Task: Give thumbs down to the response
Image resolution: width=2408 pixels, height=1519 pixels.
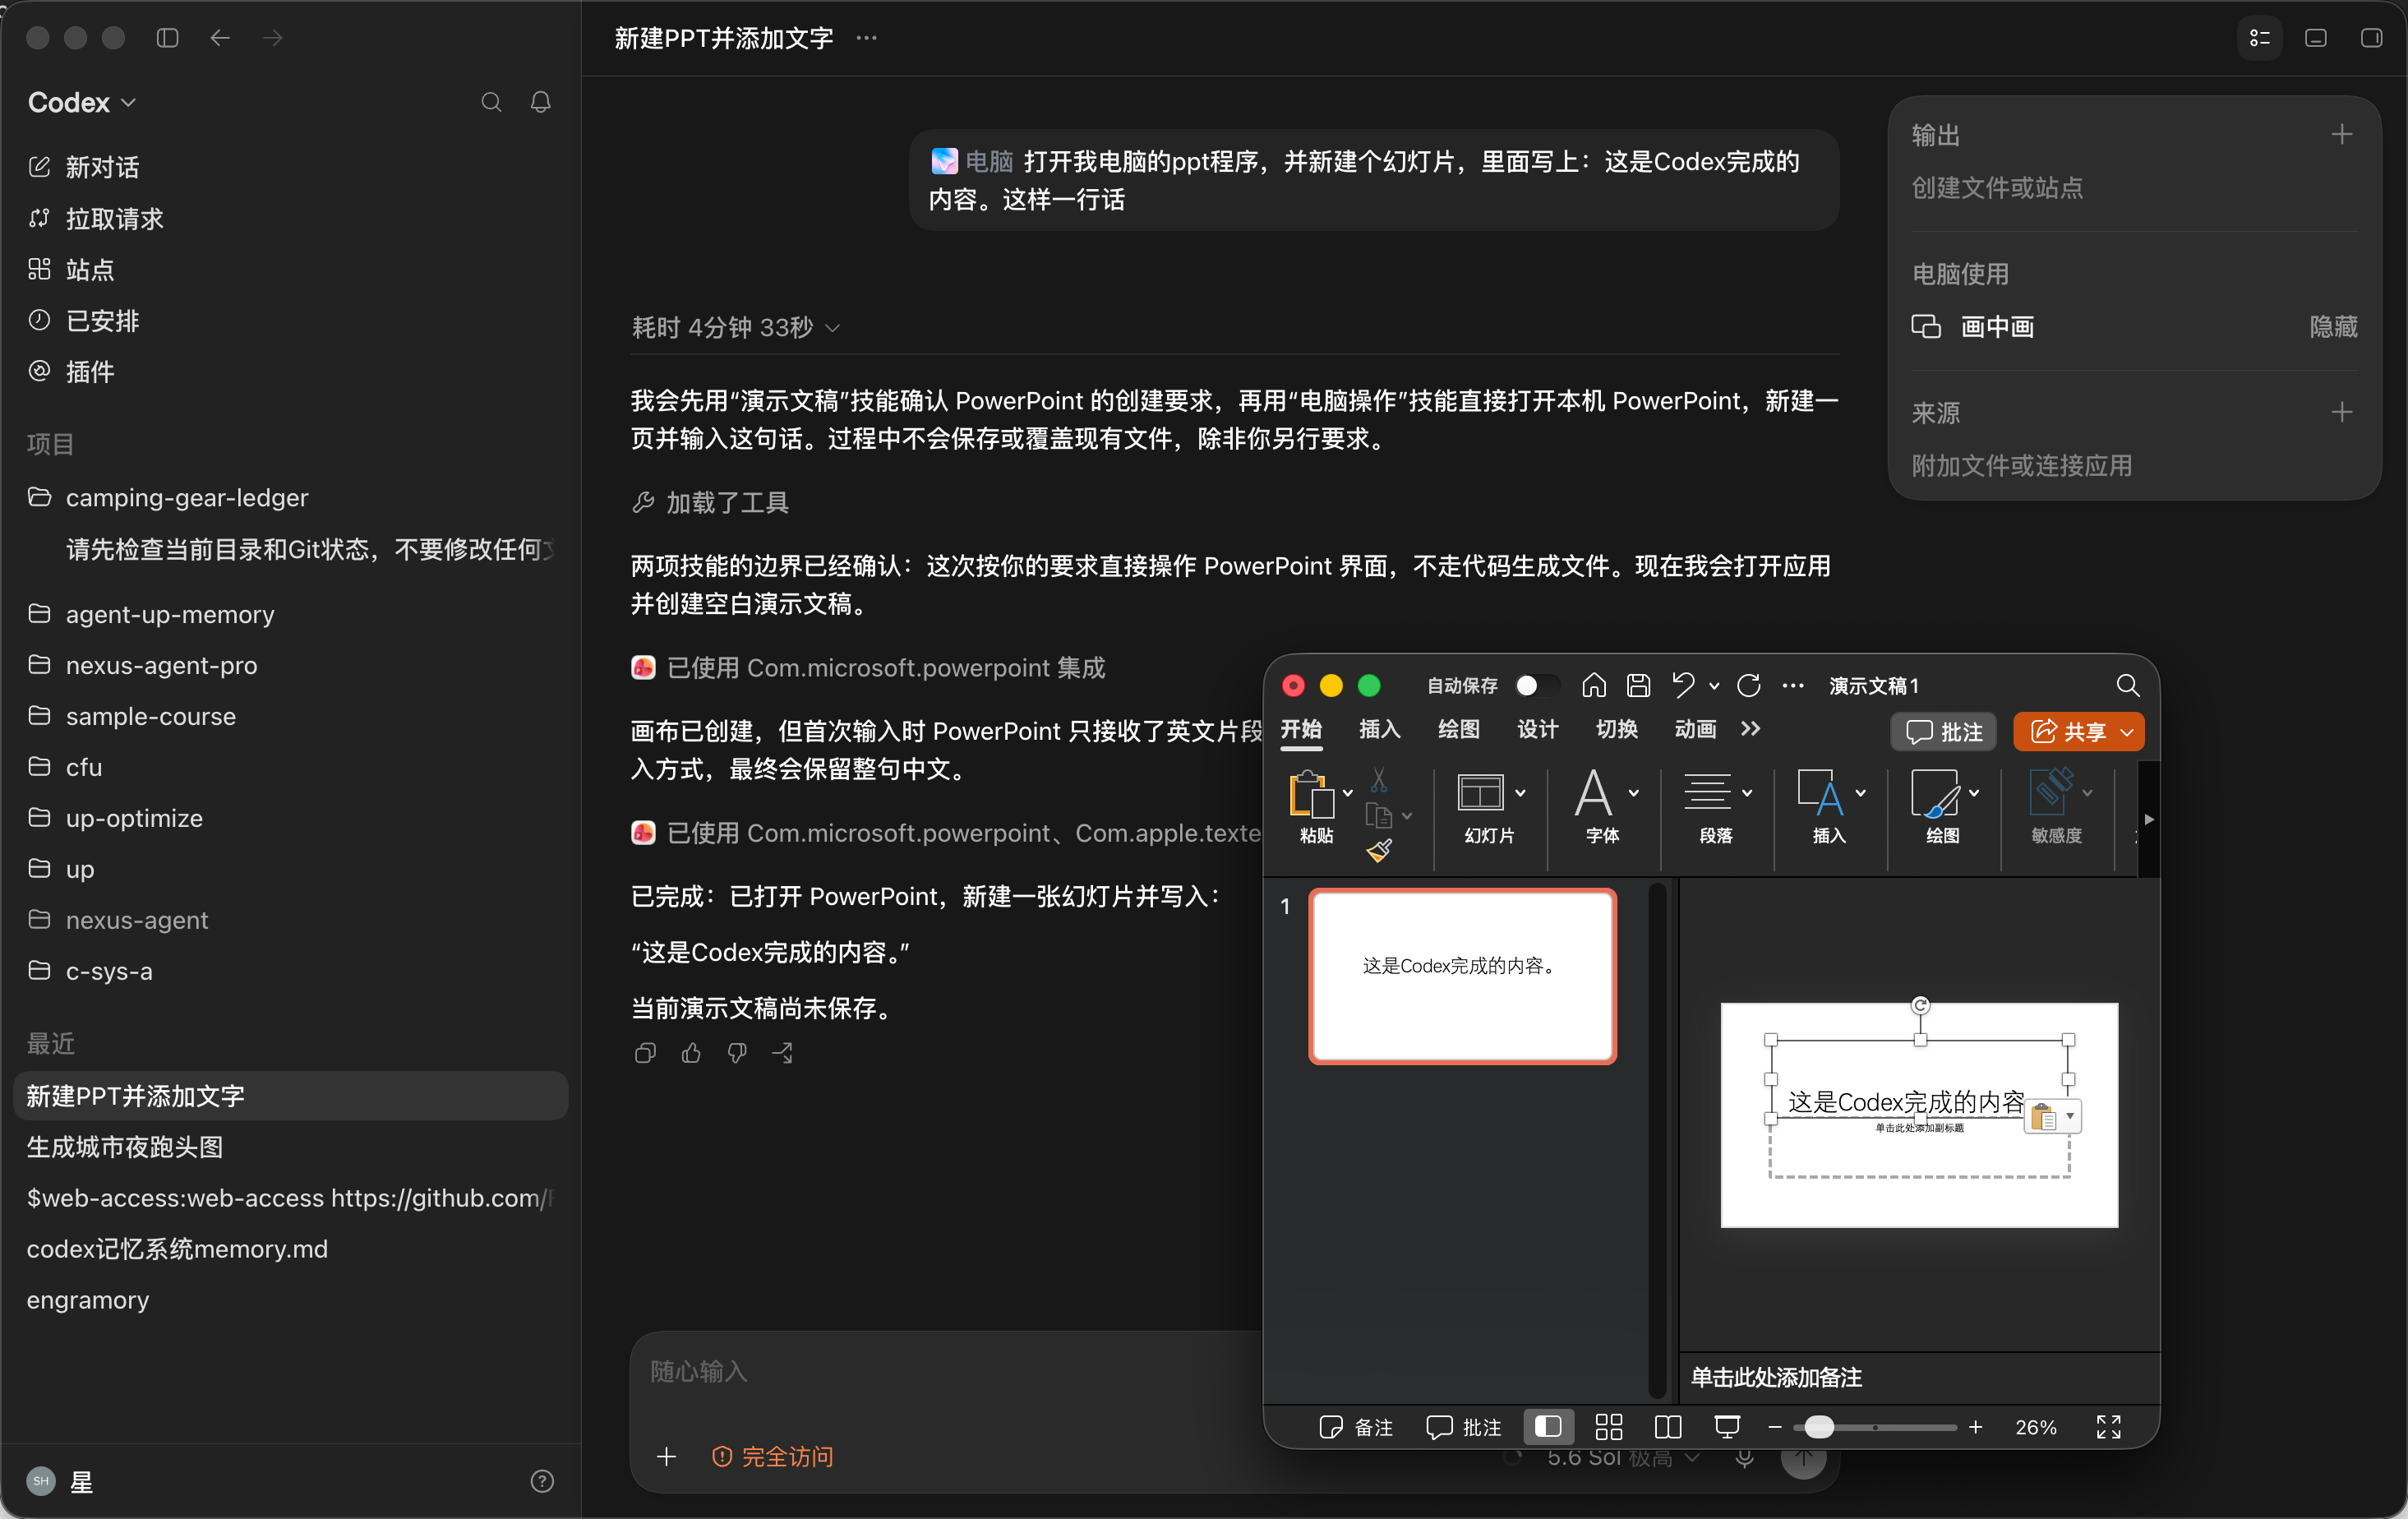Action: [737, 1053]
